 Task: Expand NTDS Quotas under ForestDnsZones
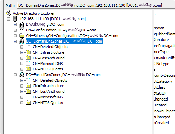click(x=22, y=103)
